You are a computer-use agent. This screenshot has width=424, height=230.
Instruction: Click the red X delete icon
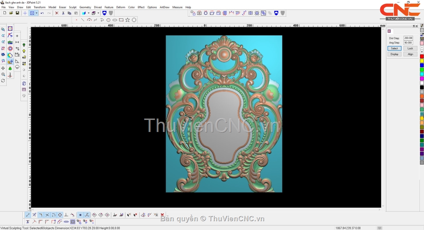click(57, 13)
